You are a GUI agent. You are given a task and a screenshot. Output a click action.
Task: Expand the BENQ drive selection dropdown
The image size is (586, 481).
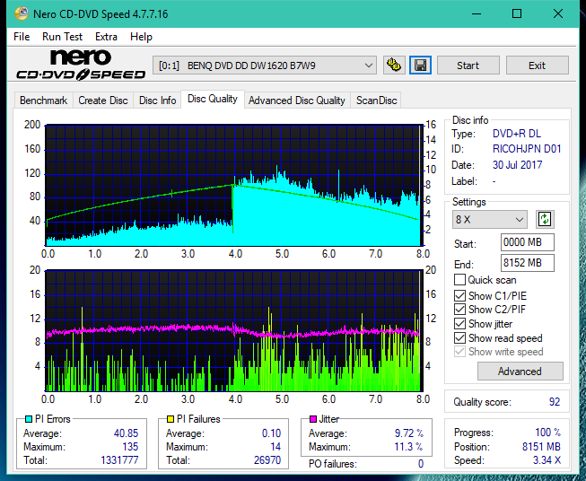click(265, 66)
